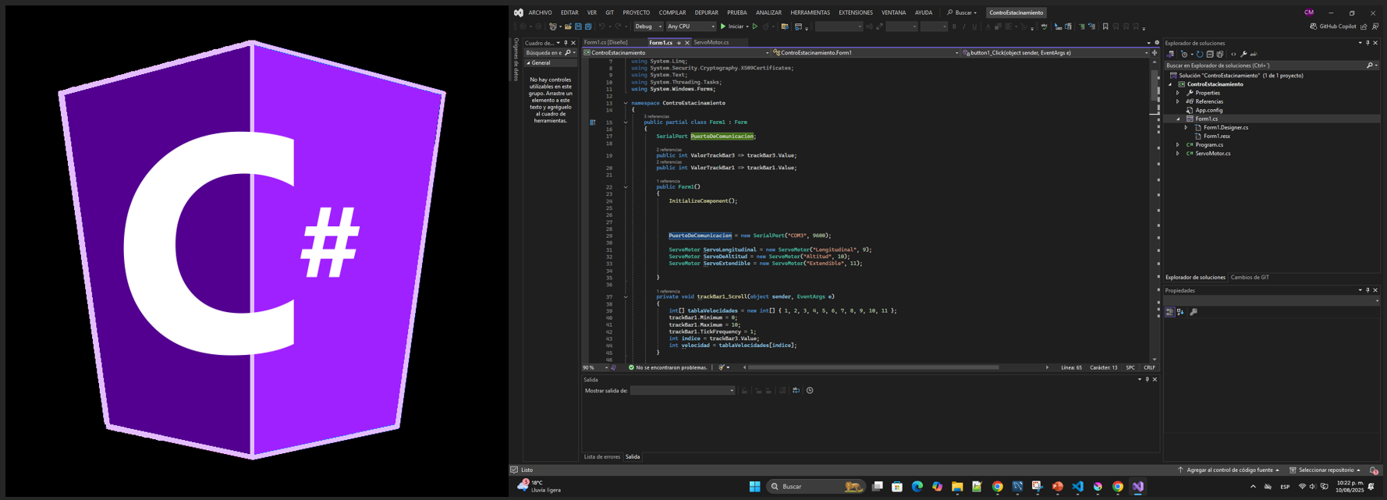This screenshot has height=500, width=1387.
Task: Select Form1.Designer.cs in solution tree
Action: click(x=1226, y=127)
